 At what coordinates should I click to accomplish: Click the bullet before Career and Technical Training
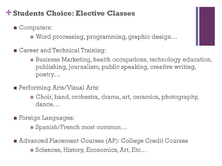click(x=15, y=51)
